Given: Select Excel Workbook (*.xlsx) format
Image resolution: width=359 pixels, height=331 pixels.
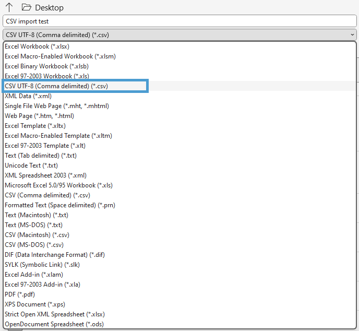Looking at the screenshot, I should pos(179,46).
